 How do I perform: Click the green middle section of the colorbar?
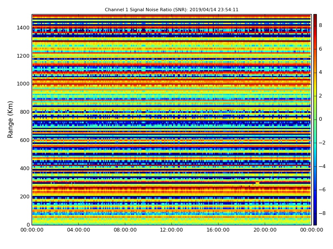pyautogui.click(x=315, y=120)
